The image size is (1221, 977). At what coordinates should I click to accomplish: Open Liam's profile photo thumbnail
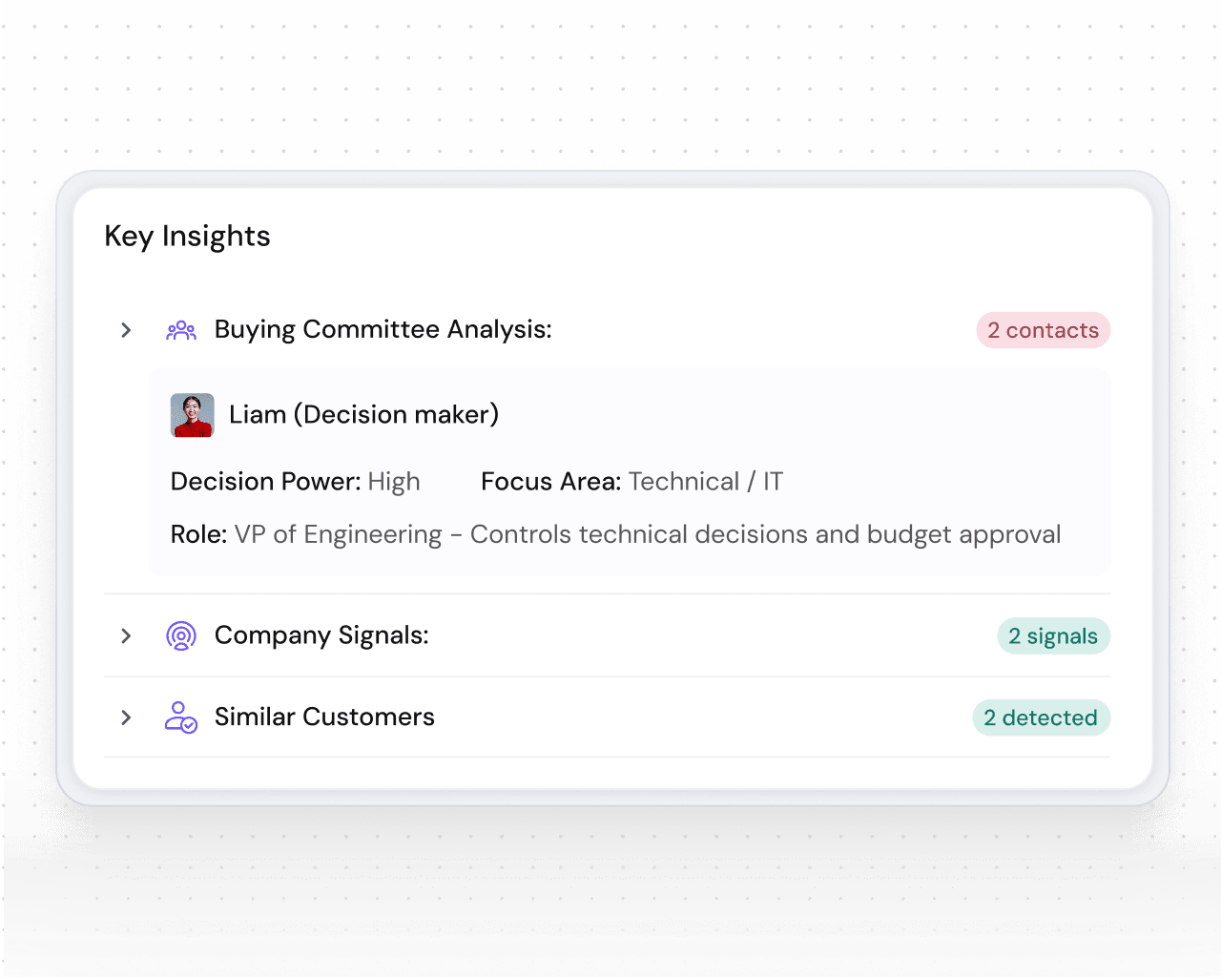(193, 415)
